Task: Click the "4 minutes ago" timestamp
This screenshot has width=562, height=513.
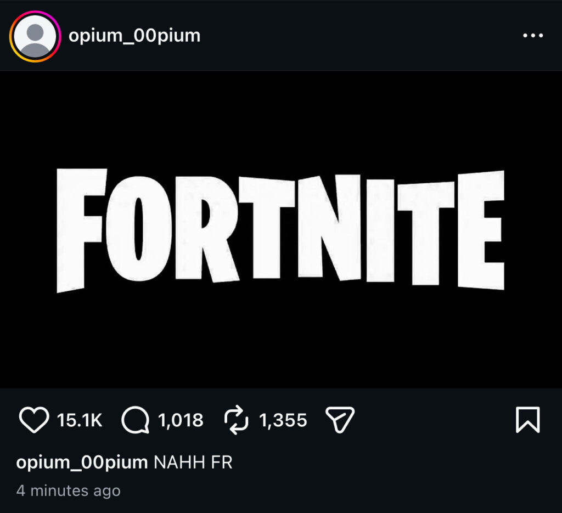Action: pos(68,490)
